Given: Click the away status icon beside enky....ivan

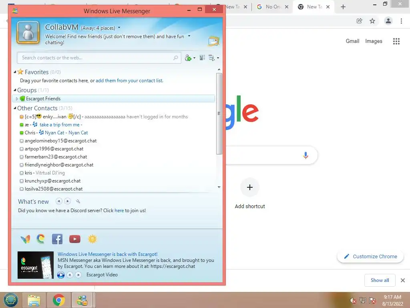Looking at the screenshot, I should point(22,117).
